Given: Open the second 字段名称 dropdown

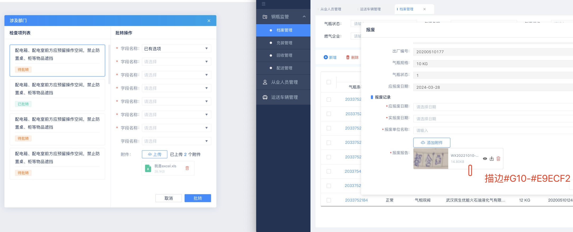Looking at the screenshot, I should point(176,62).
